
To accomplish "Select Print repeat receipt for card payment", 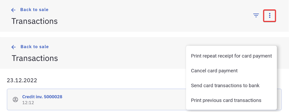I will click(231, 56).
